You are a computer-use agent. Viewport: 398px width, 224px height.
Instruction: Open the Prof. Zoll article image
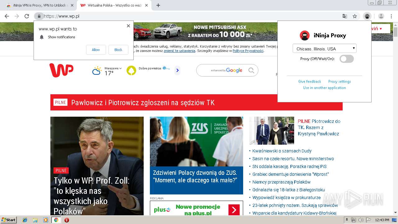97,166
